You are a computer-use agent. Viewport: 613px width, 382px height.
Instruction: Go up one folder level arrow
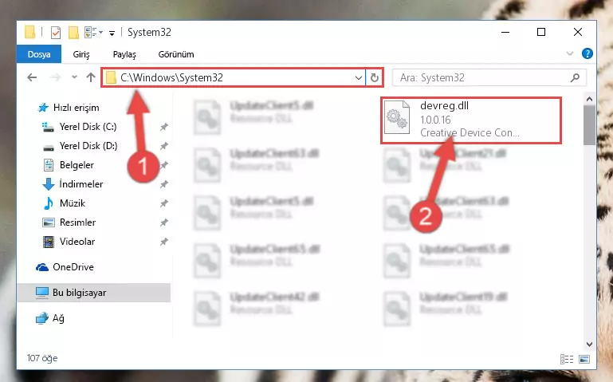[x=91, y=77]
